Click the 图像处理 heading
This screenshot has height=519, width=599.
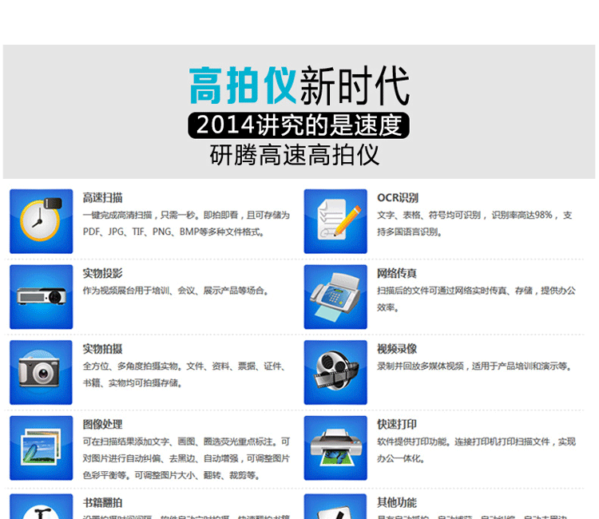coord(102,425)
